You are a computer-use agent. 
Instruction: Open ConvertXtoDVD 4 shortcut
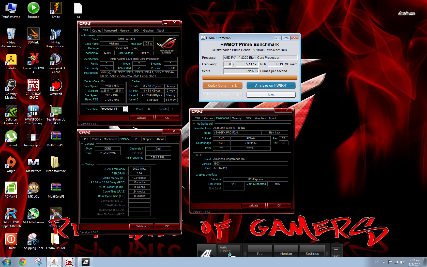33,63
